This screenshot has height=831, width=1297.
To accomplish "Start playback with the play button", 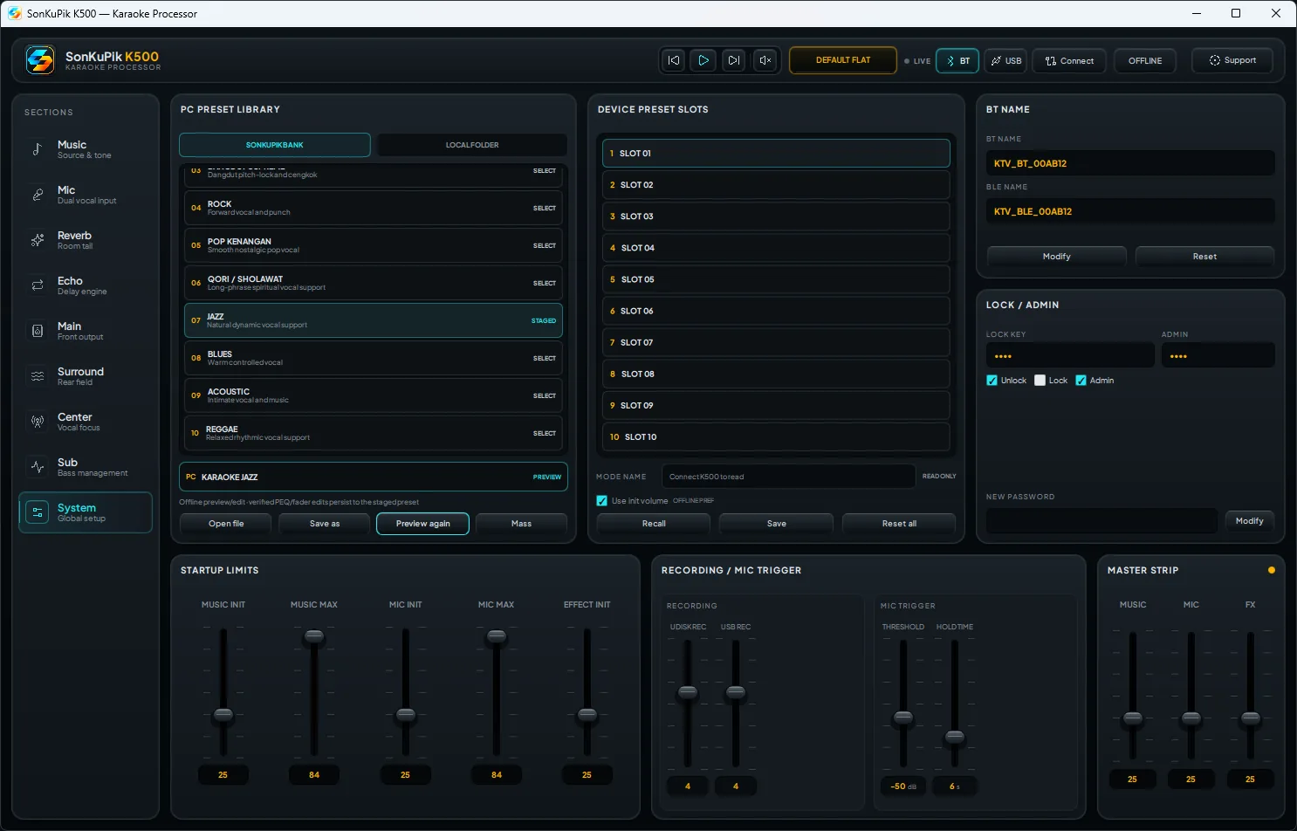I will click(703, 60).
